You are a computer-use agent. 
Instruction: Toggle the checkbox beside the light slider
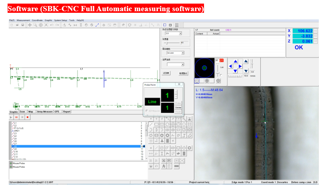[221, 75]
